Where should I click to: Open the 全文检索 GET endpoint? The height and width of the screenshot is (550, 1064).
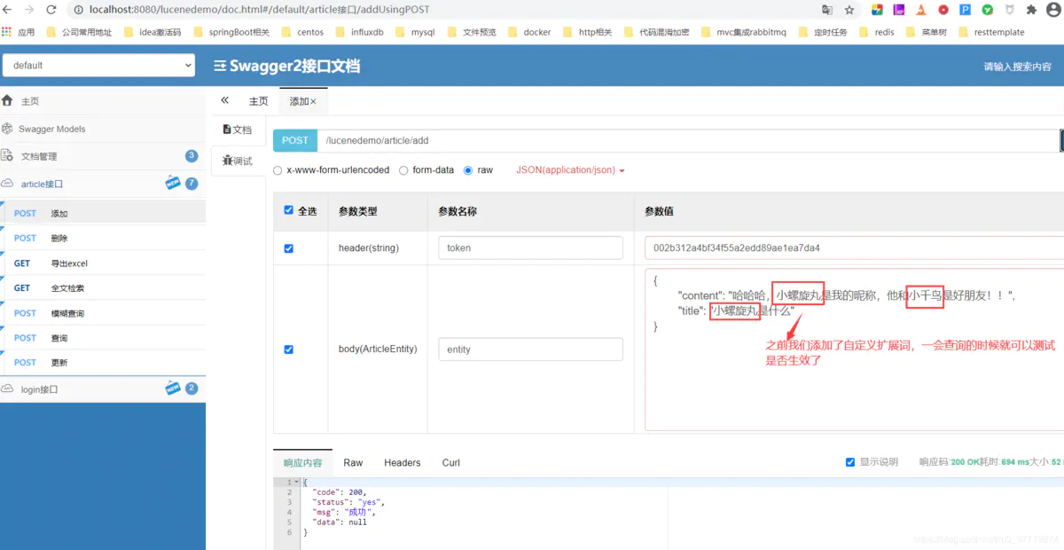tap(68, 287)
